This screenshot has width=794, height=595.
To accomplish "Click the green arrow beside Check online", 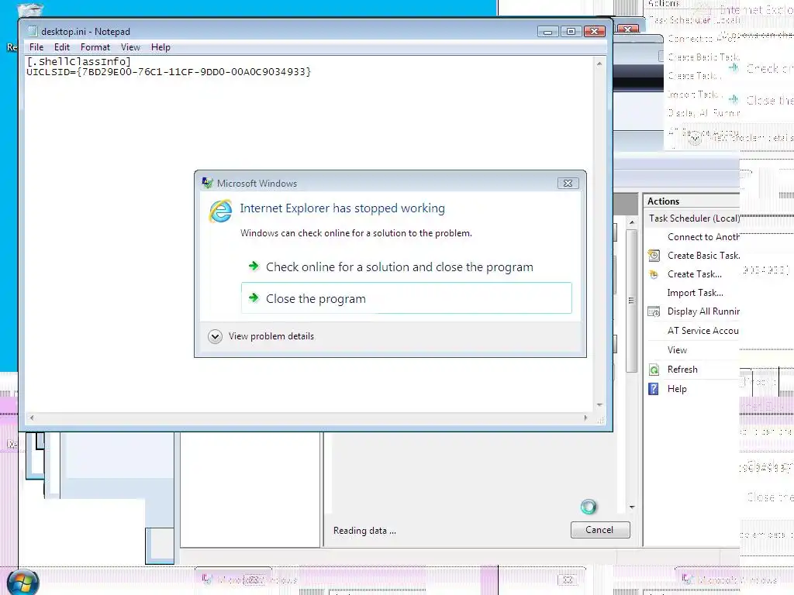I will click(x=254, y=266).
